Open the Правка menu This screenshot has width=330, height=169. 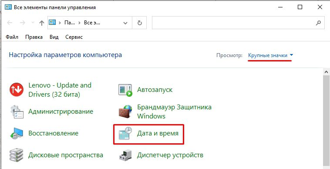(x=34, y=37)
